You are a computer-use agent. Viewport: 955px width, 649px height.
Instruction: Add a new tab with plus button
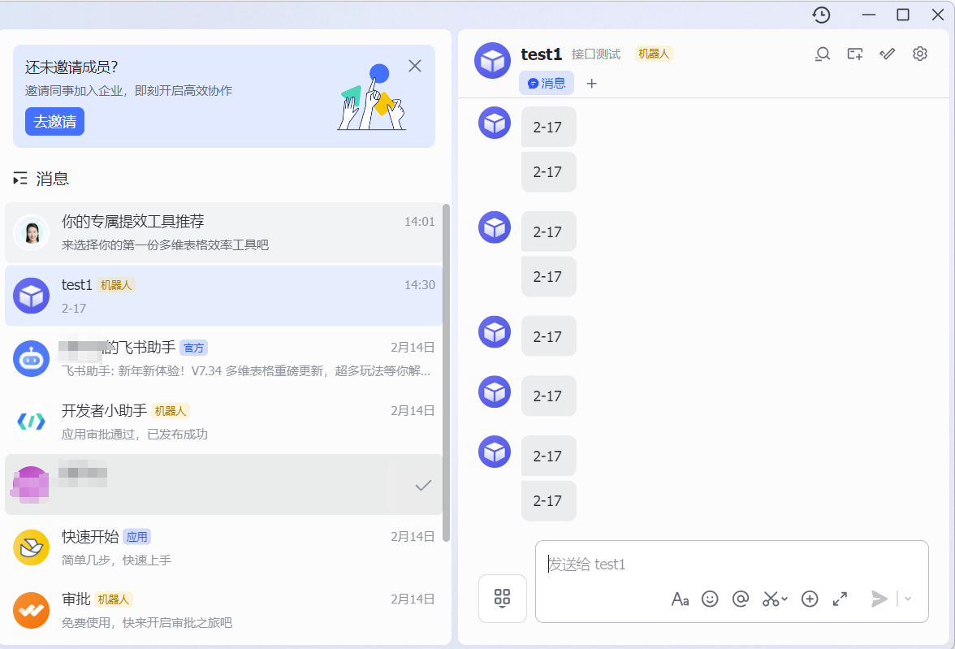[x=591, y=83]
